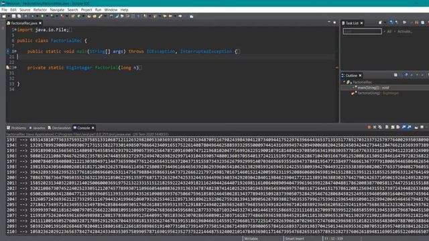The height and width of the screenshot is (241, 429).
Task: Click the Remove Launch icon in Console
Action: click(375, 127)
